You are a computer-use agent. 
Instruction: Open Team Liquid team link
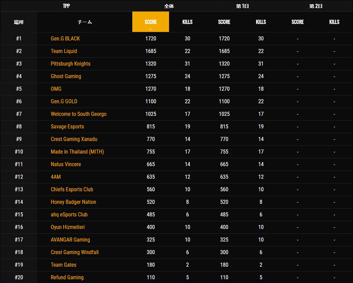[x=64, y=51]
